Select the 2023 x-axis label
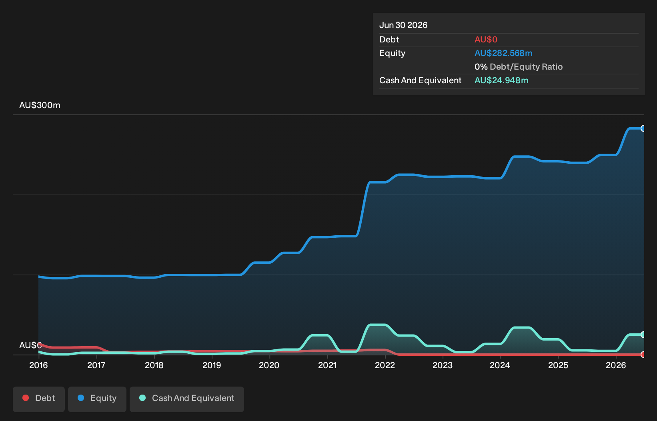Image resolution: width=657 pixels, height=421 pixels. coord(443,365)
